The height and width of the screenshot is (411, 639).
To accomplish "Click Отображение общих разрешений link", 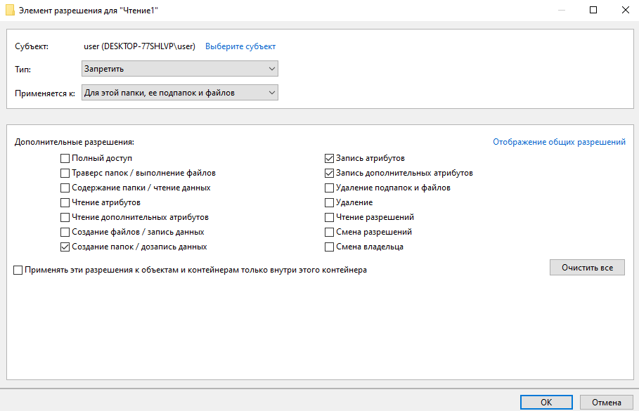I will pos(559,142).
